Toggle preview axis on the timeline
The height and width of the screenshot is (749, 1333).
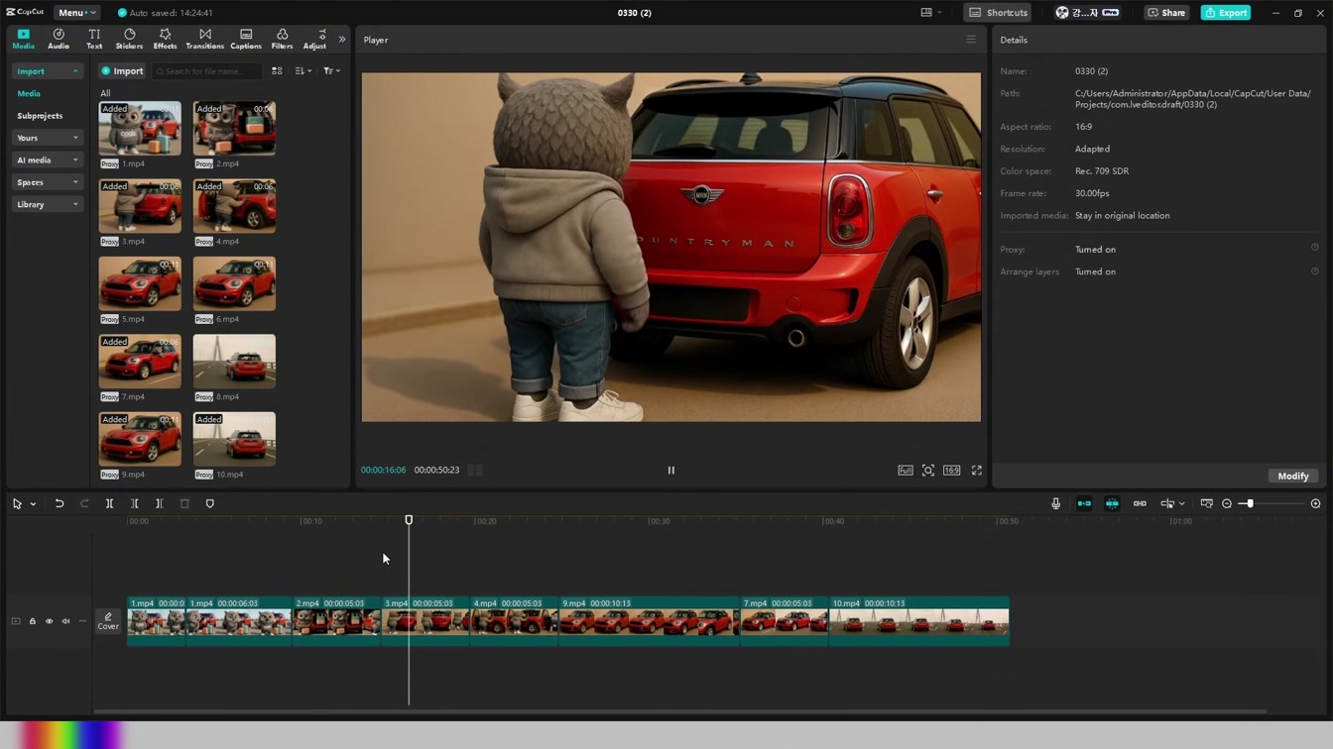pos(1167,504)
